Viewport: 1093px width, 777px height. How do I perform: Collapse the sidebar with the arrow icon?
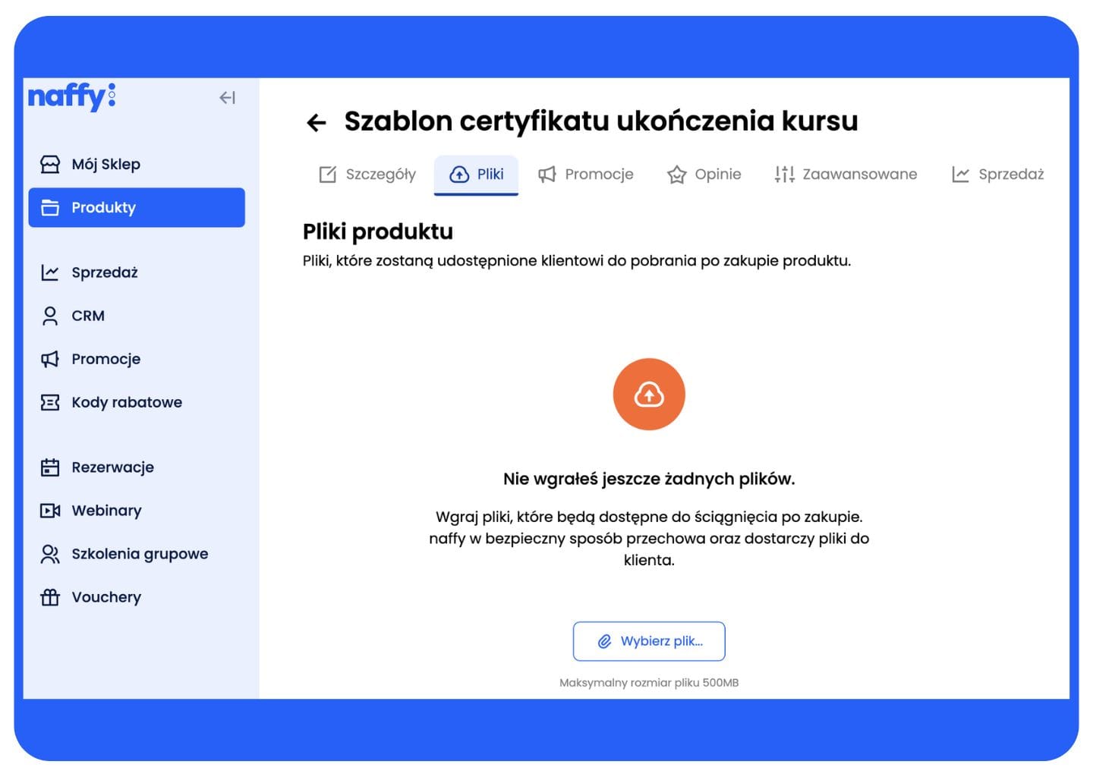[x=227, y=97]
